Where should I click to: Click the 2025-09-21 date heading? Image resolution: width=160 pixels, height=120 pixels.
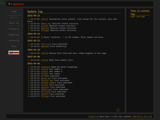[x=33, y=16]
